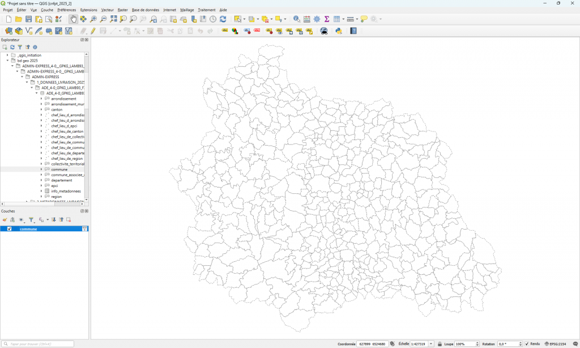Click the Refresh map icon
Screen dimensions: 580x348
pos(223,19)
